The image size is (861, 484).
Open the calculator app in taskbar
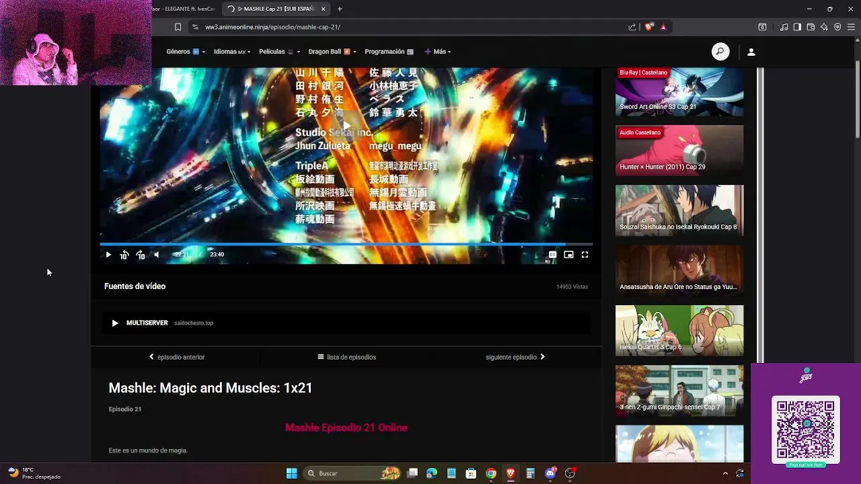pyautogui.click(x=530, y=473)
